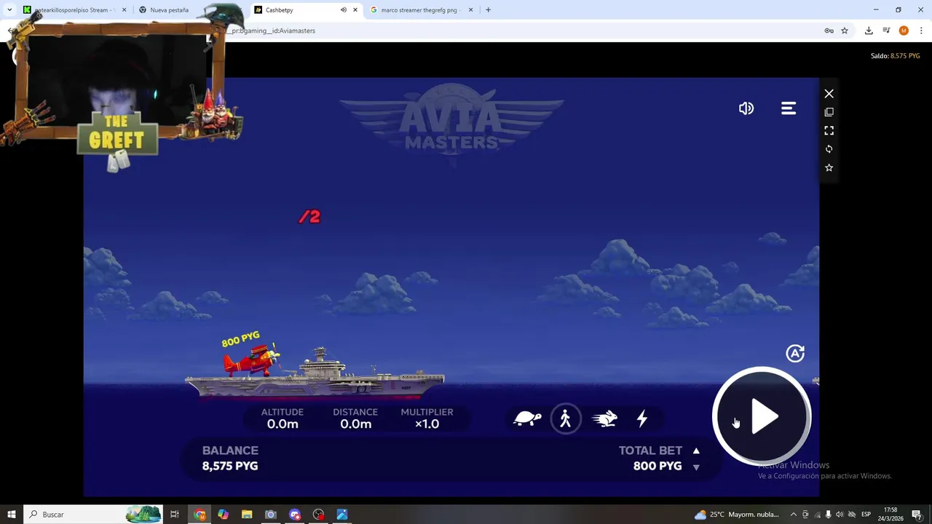This screenshot has height=524, width=932.
Task: Close the Nueva pestaña tab
Action: [239, 10]
